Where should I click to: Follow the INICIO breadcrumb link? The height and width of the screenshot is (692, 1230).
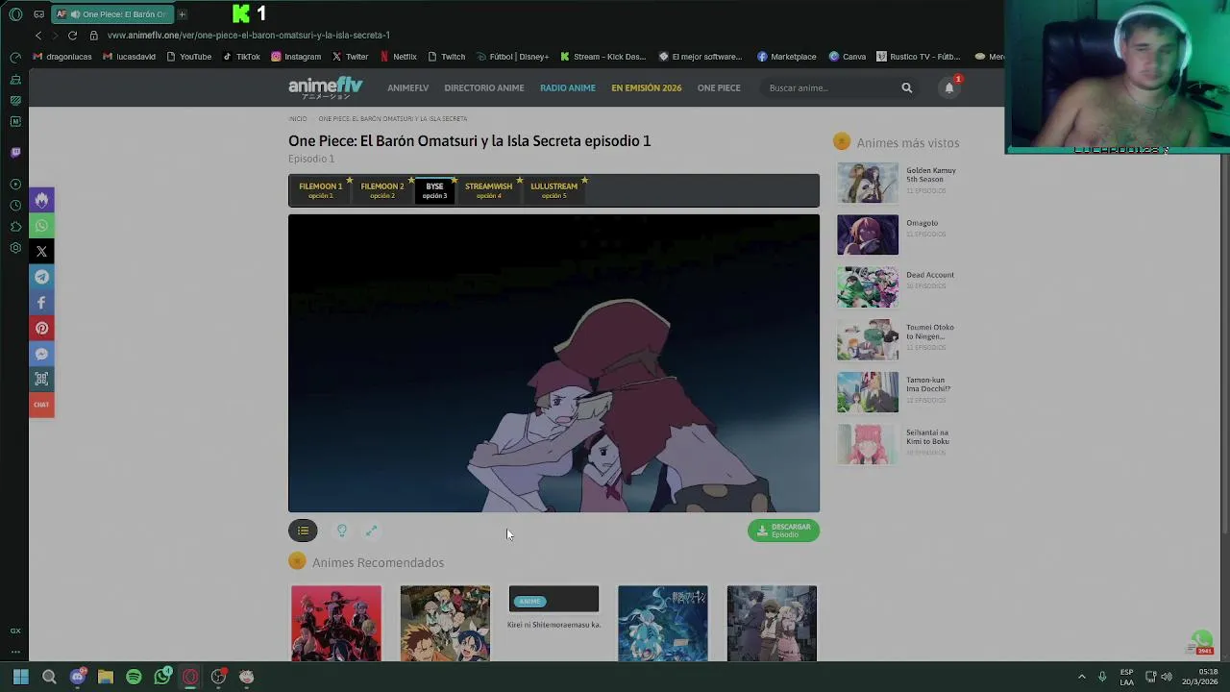tap(298, 119)
